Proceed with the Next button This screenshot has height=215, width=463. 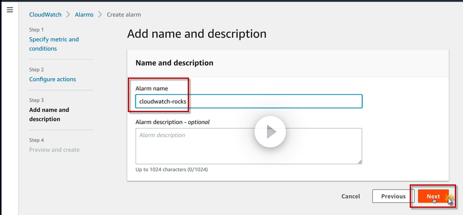[x=433, y=196]
